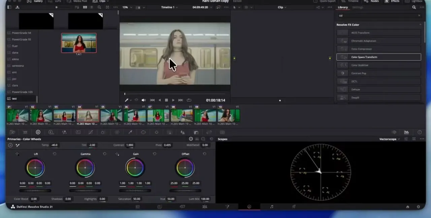Toggle the auto balance A button
The image size is (431, 218).
(10, 145)
